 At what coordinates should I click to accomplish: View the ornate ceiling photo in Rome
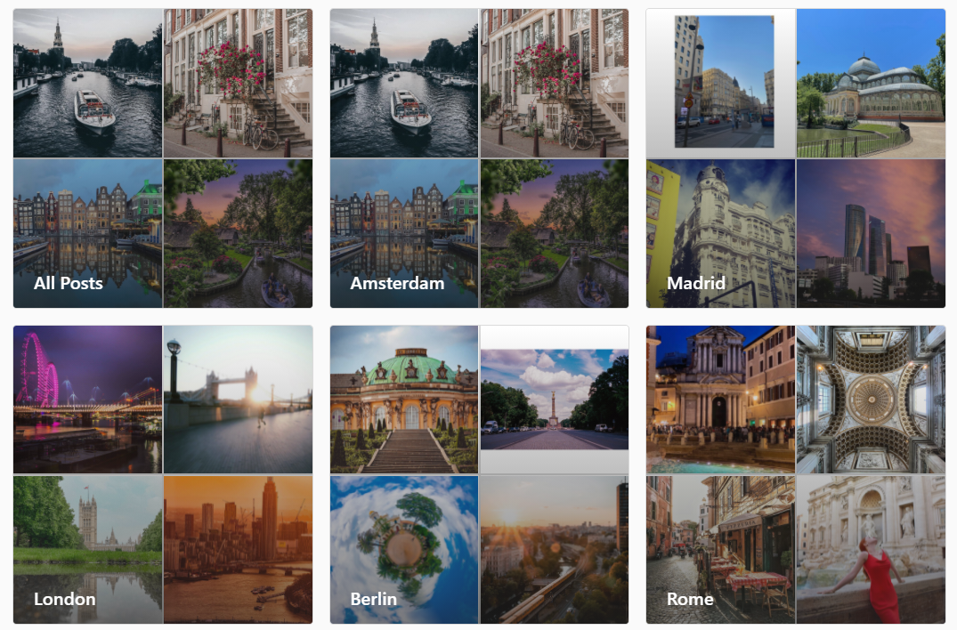pyautogui.click(x=871, y=400)
